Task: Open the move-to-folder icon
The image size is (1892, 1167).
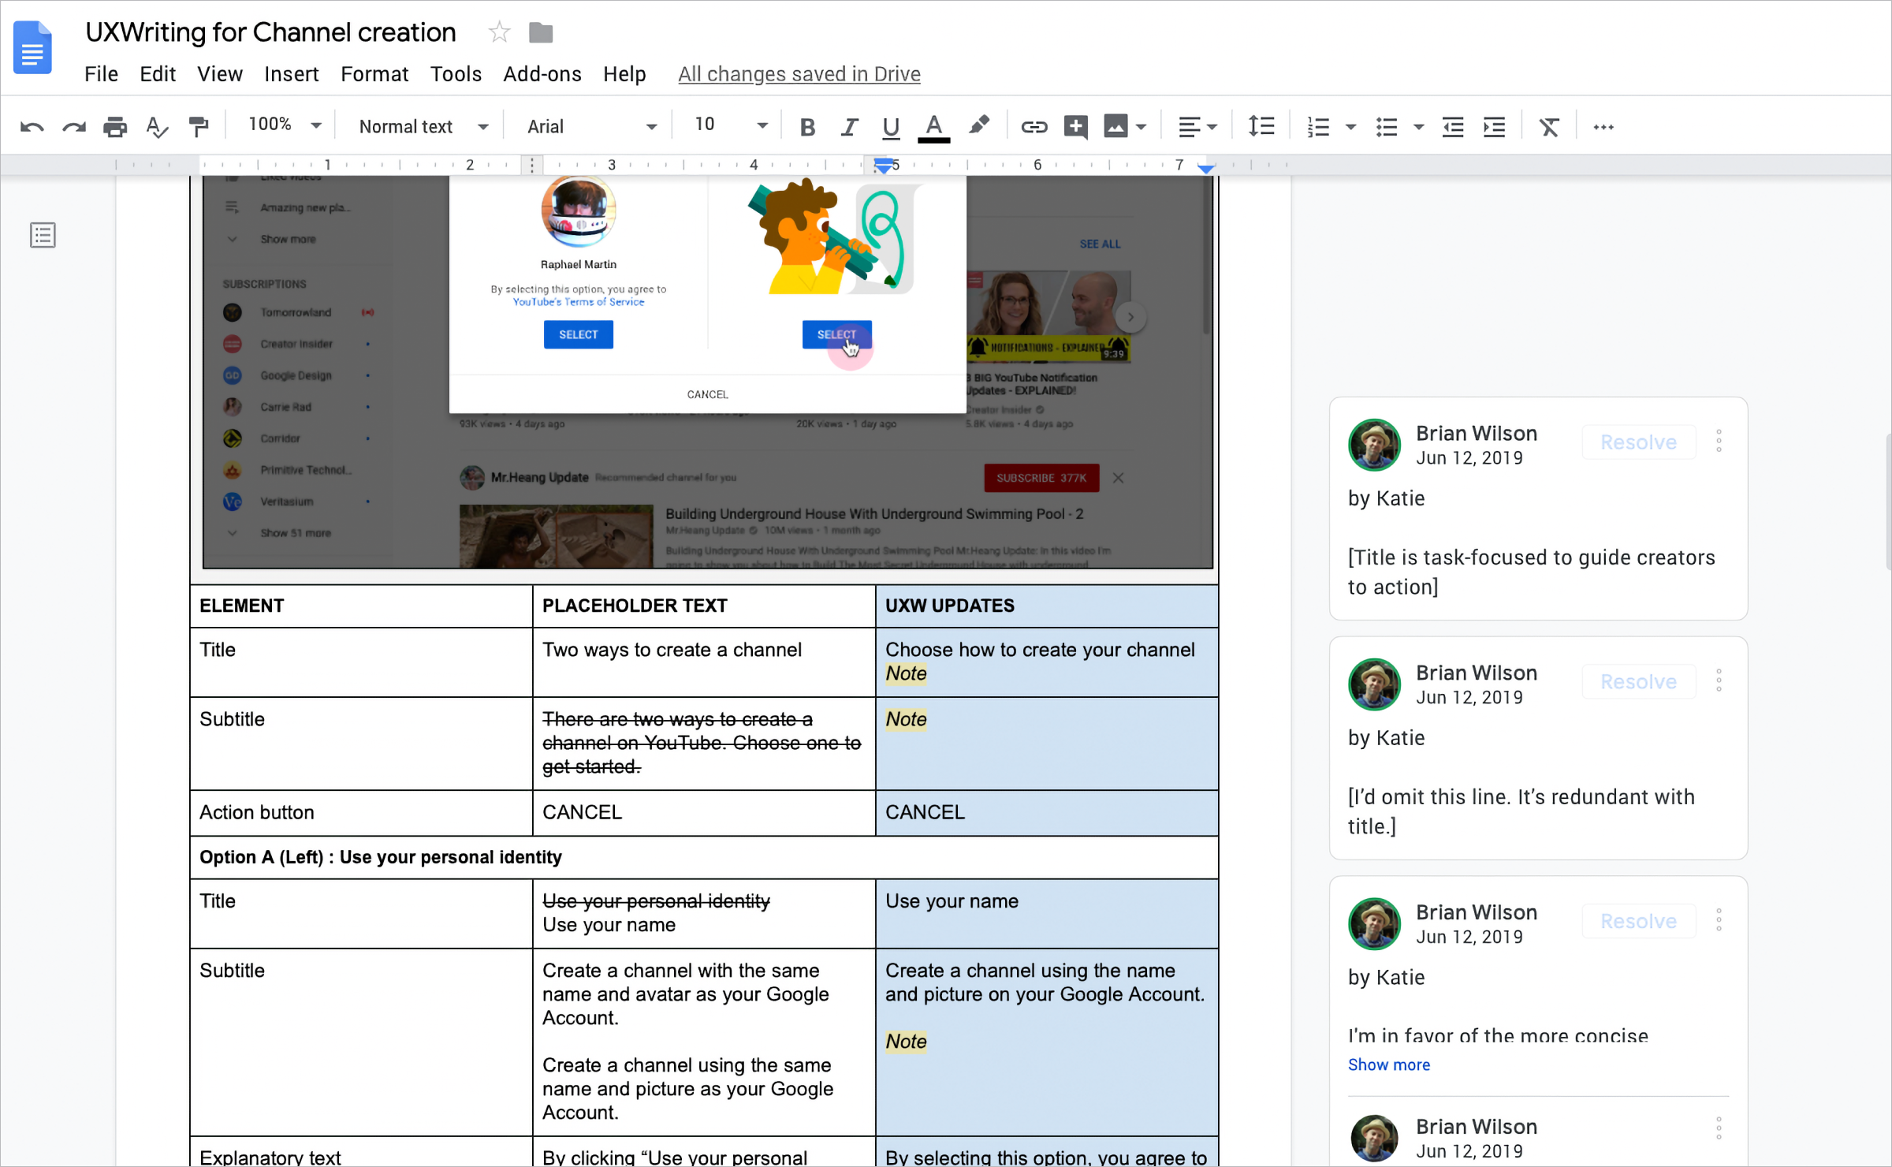Action: [x=541, y=32]
